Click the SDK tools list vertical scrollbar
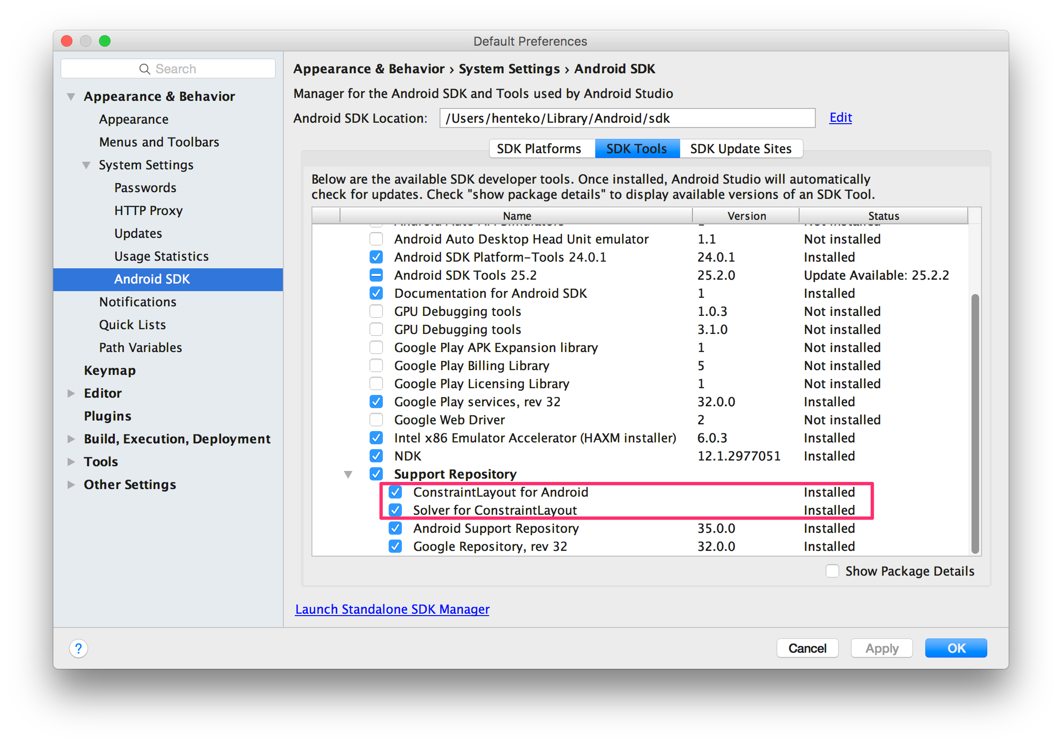1062x745 pixels. point(975,423)
